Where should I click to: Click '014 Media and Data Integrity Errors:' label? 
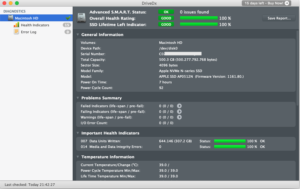pos(111,147)
